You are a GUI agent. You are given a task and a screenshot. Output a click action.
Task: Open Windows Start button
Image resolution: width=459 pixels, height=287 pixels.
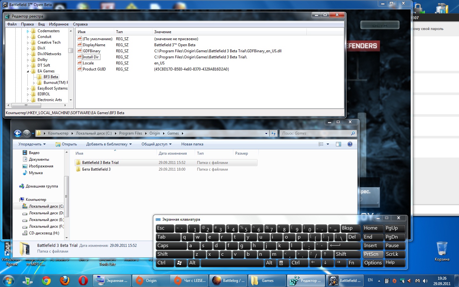9,281
